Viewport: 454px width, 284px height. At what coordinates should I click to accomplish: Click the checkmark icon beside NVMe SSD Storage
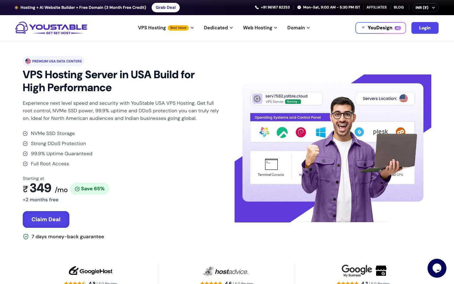coord(25,133)
